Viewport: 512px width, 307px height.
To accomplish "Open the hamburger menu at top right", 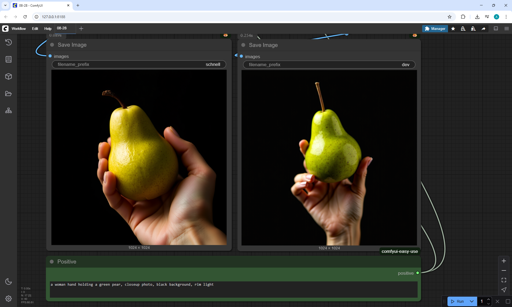I will tap(507, 29).
